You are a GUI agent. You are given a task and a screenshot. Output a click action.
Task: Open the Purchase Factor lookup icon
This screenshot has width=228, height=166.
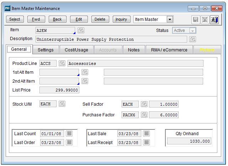(144, 115)
